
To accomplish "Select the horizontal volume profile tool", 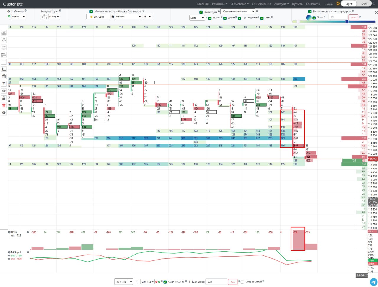I will coord(4,55).
